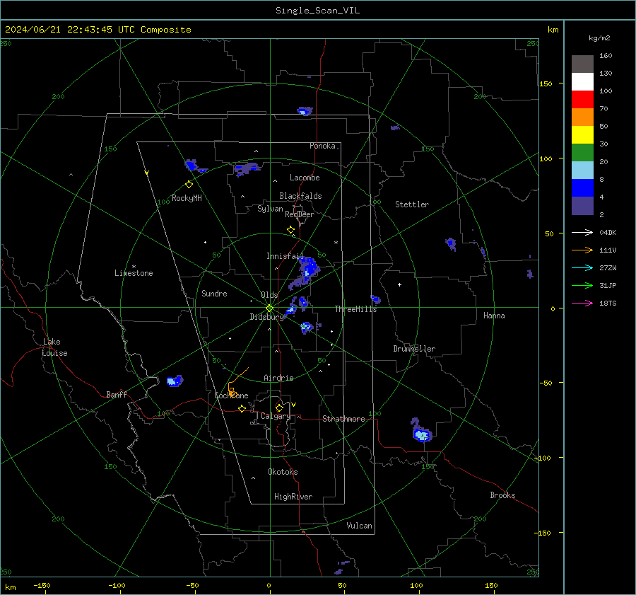Click the Okotoks town label
The image size is (636, 595).
click(x=283, y=472)
